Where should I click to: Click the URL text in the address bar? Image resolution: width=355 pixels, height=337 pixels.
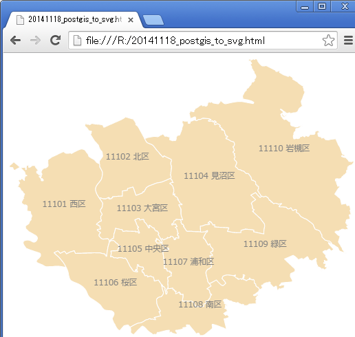(175, 41)
